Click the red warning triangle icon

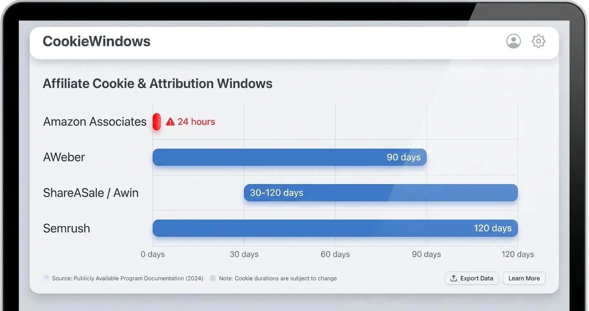170,122
